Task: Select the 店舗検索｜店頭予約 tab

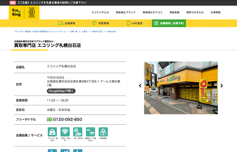Action: click(x=169, y=23)
